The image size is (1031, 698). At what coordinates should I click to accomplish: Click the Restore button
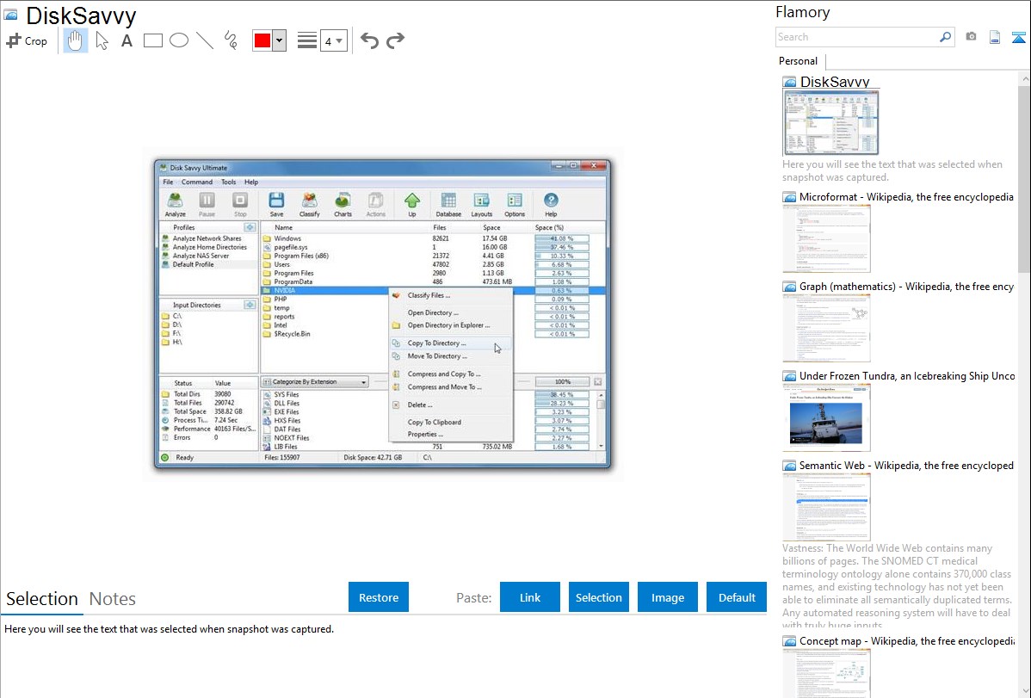click(379, 597)
